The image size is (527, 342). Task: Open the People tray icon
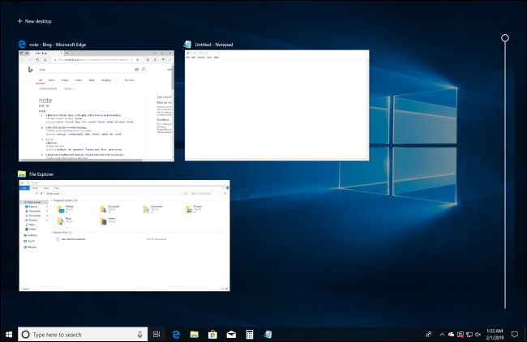tap(429, 334)
